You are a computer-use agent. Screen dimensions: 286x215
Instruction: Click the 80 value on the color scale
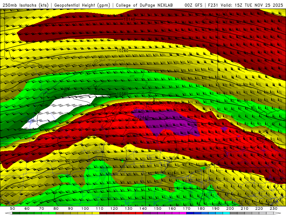tap(56, 209)
